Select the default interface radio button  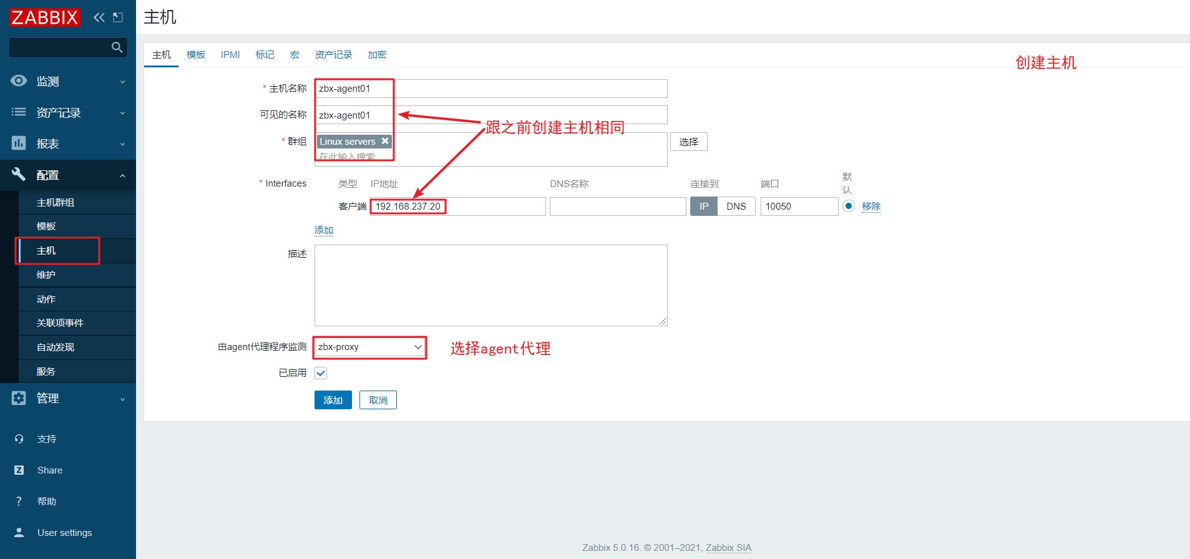pyautogui.click(x=848, y=206)
